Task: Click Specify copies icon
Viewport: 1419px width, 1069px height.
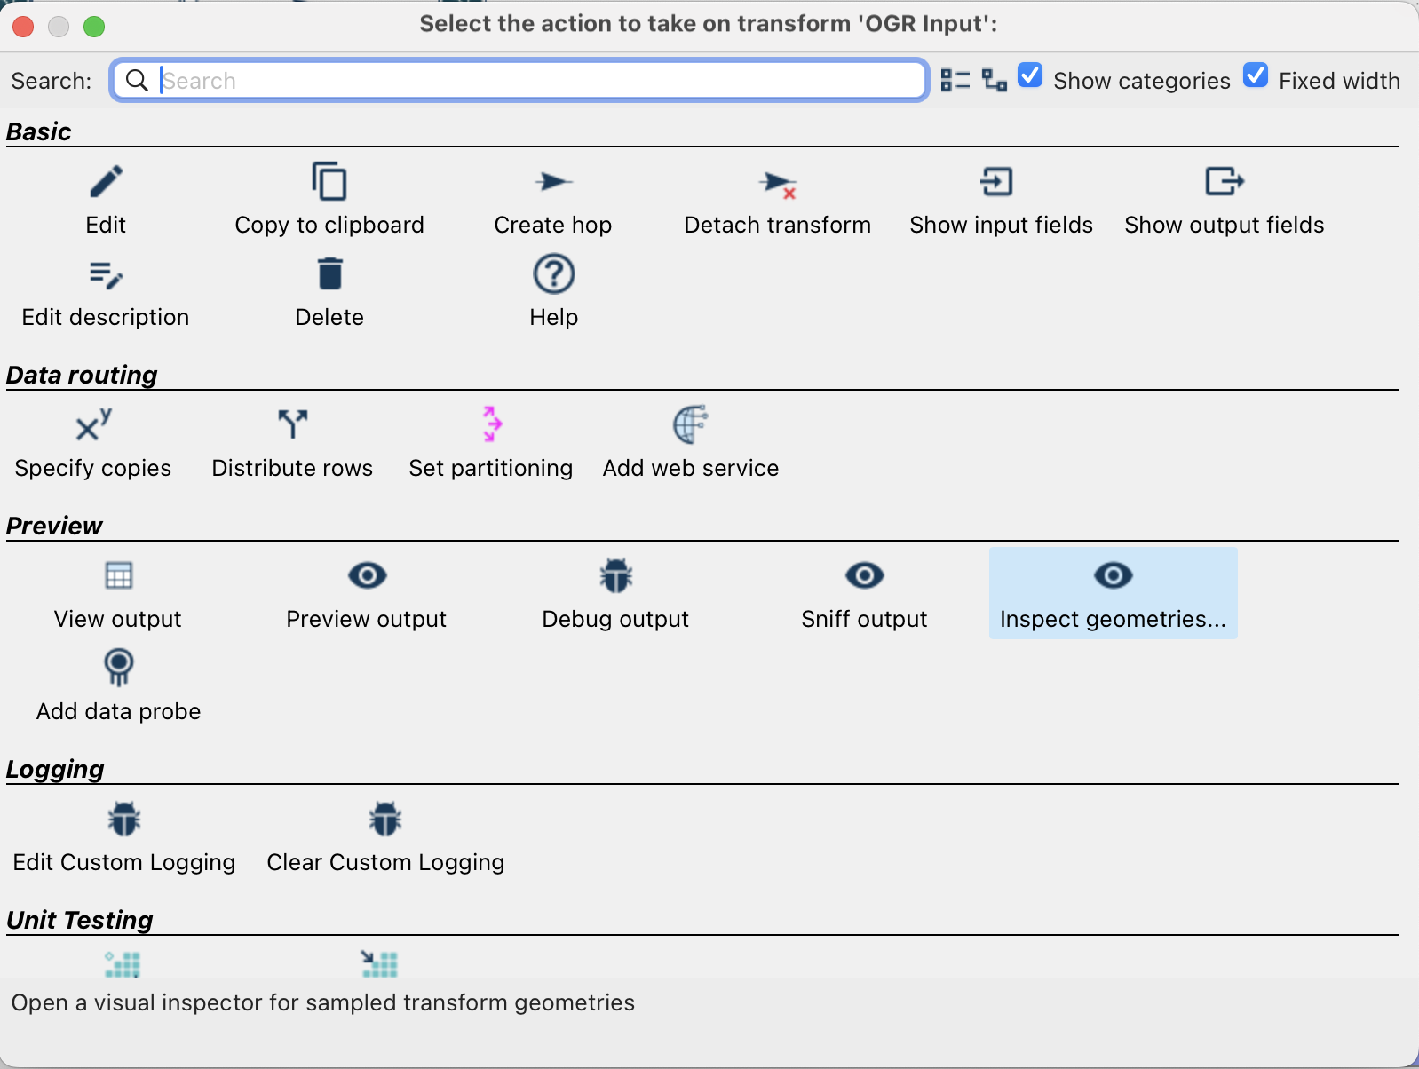Action: [x=93, y=424]
